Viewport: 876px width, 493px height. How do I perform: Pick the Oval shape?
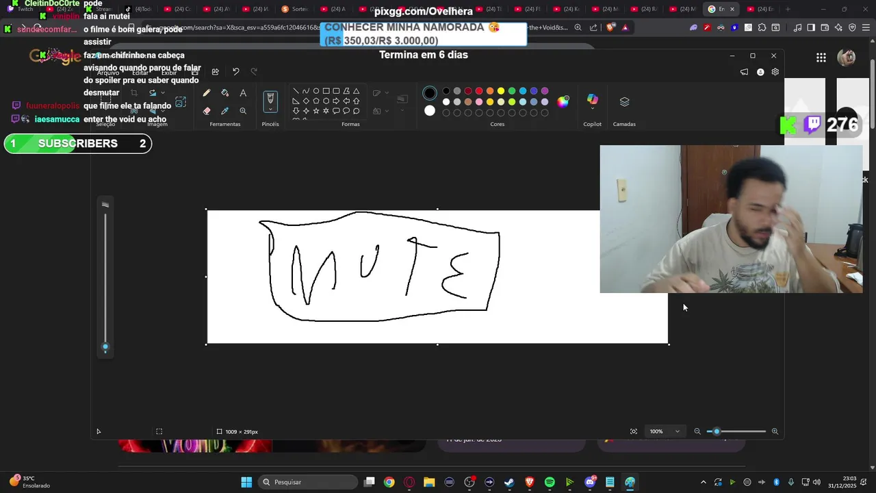(316, 90)
